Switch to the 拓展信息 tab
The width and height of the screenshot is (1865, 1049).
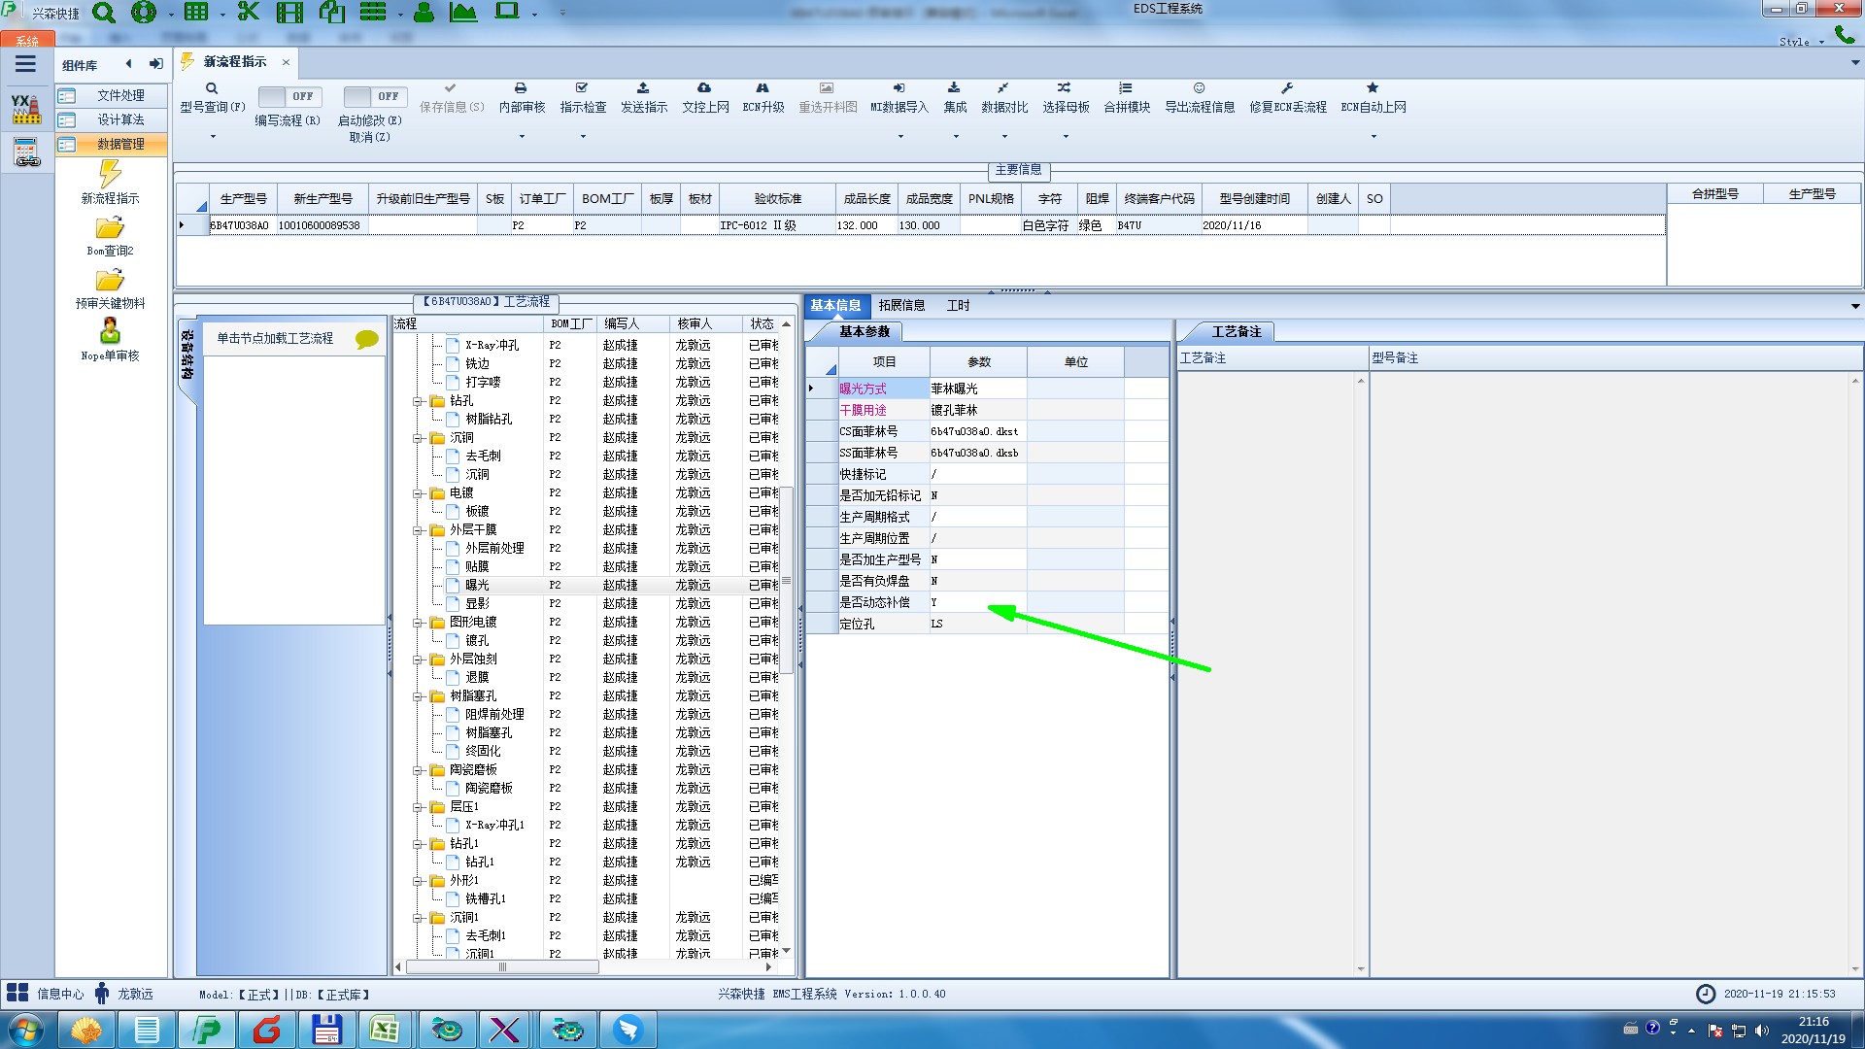(901, 305)
